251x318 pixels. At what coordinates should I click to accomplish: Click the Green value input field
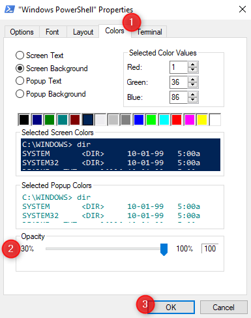[x=179, y=82]
